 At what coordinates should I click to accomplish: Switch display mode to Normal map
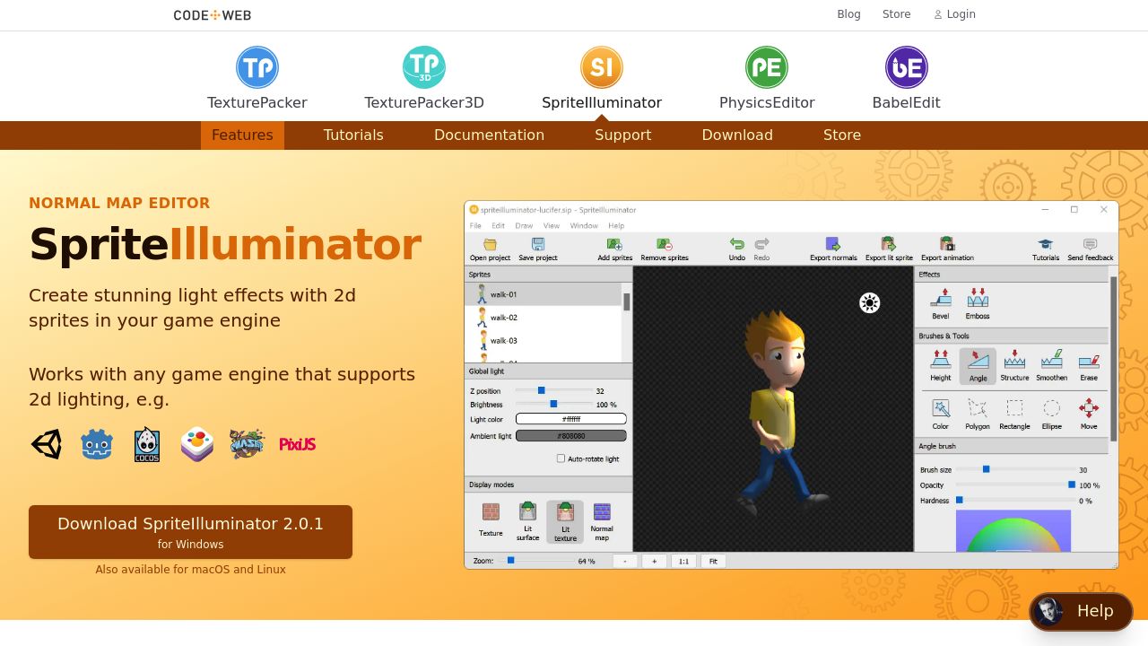click(602, 512)
